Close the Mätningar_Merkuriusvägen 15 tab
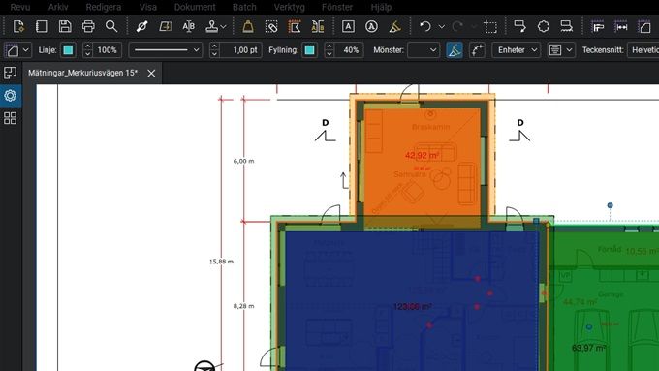 point(151,73)
